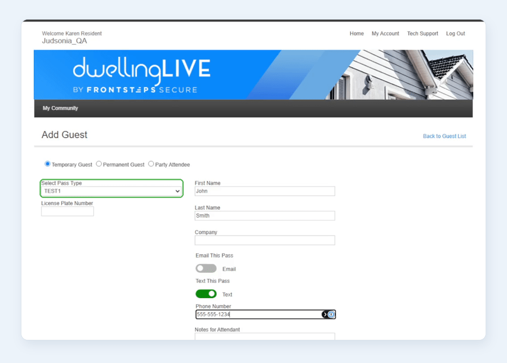Open My Account page
This screenshot has height=363, width=507.
click(385, 34)
